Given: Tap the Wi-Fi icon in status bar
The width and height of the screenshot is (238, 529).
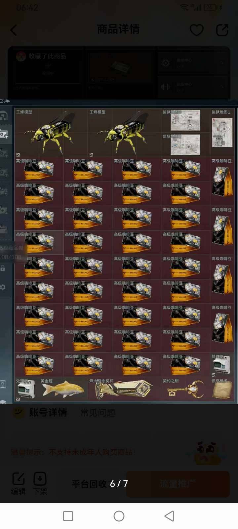Looking at the screenshot, I should pyautogui.click(x=184, y=7).
